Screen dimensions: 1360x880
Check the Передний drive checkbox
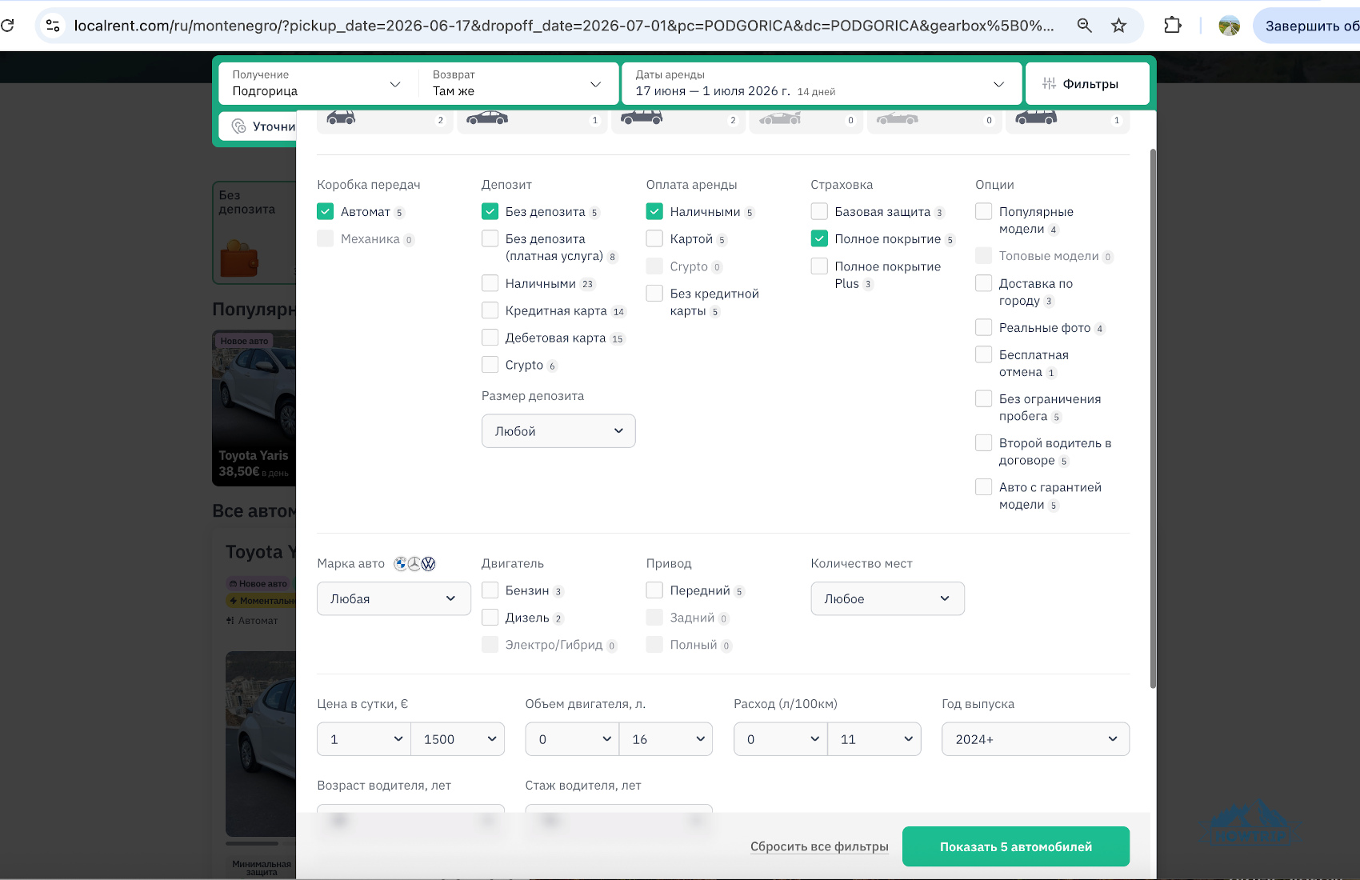pyautogui.click(x=654, y=590)
